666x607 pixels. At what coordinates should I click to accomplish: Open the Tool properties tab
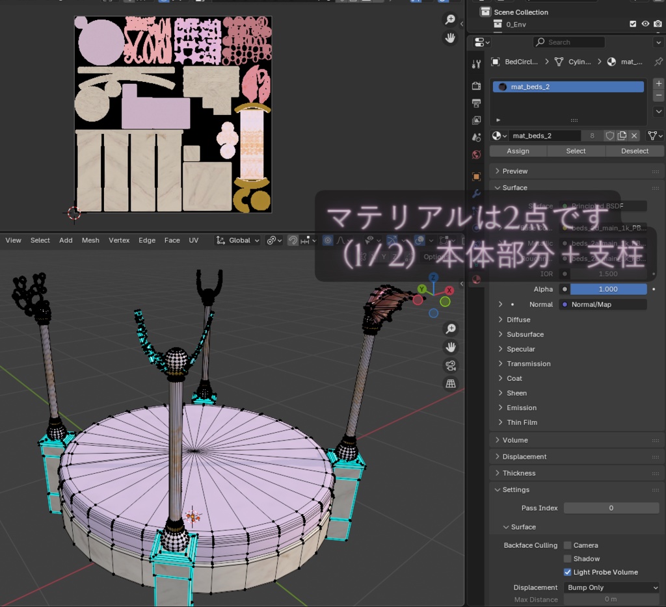tap(476, 63)
